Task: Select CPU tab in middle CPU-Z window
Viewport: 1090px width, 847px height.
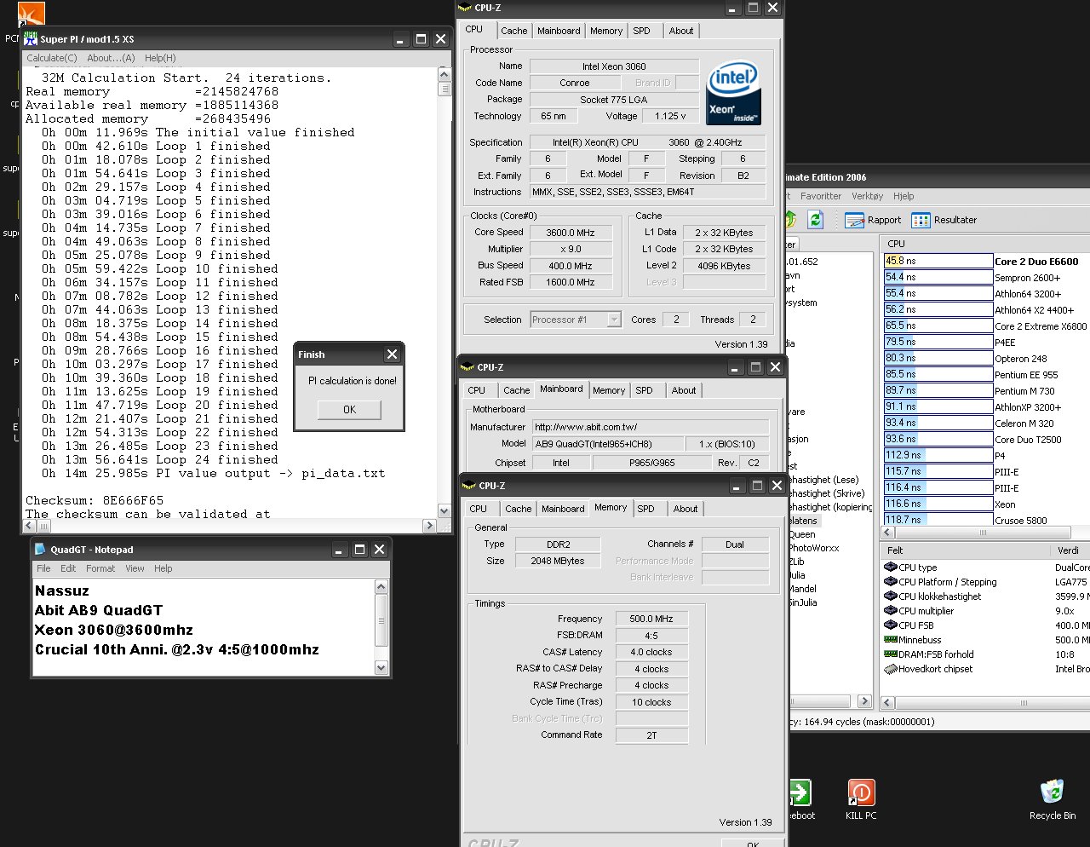Action: 477,390
